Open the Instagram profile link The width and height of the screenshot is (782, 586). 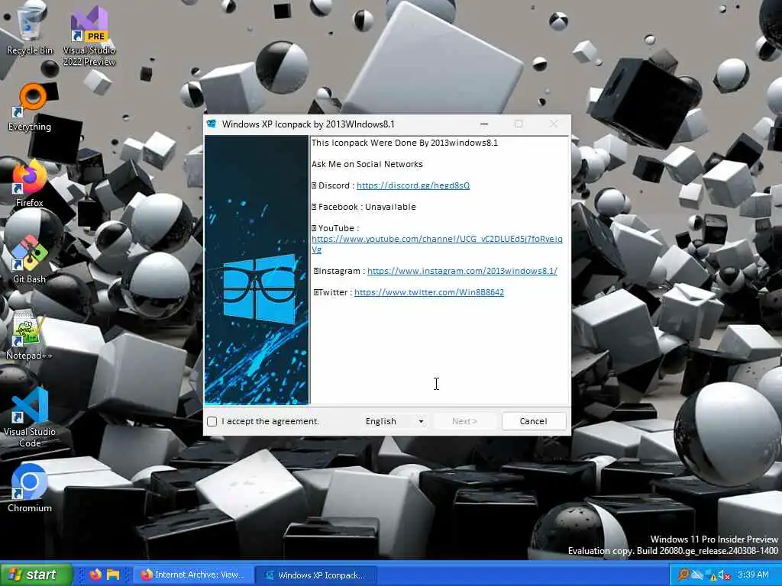(x=462, y=271)
